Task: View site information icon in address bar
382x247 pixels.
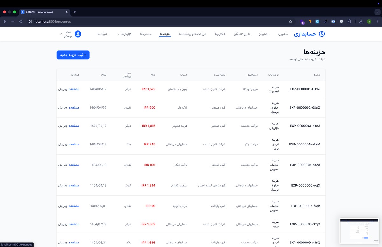Action: (x=30, y=22)
